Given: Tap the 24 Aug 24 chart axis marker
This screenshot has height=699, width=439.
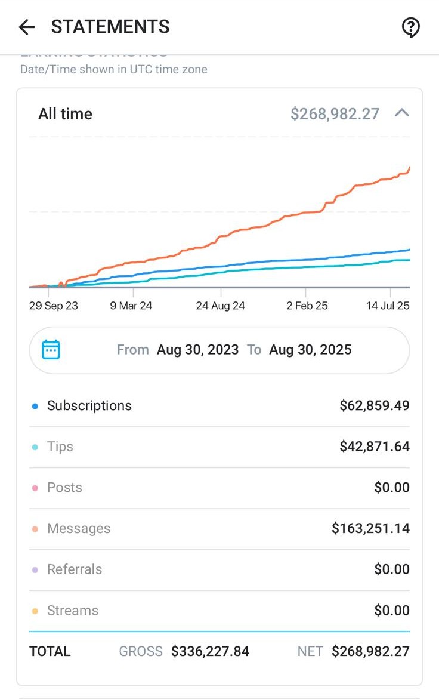Looking at the screenshot, I should pyautogui.click(x=220, y=306).
